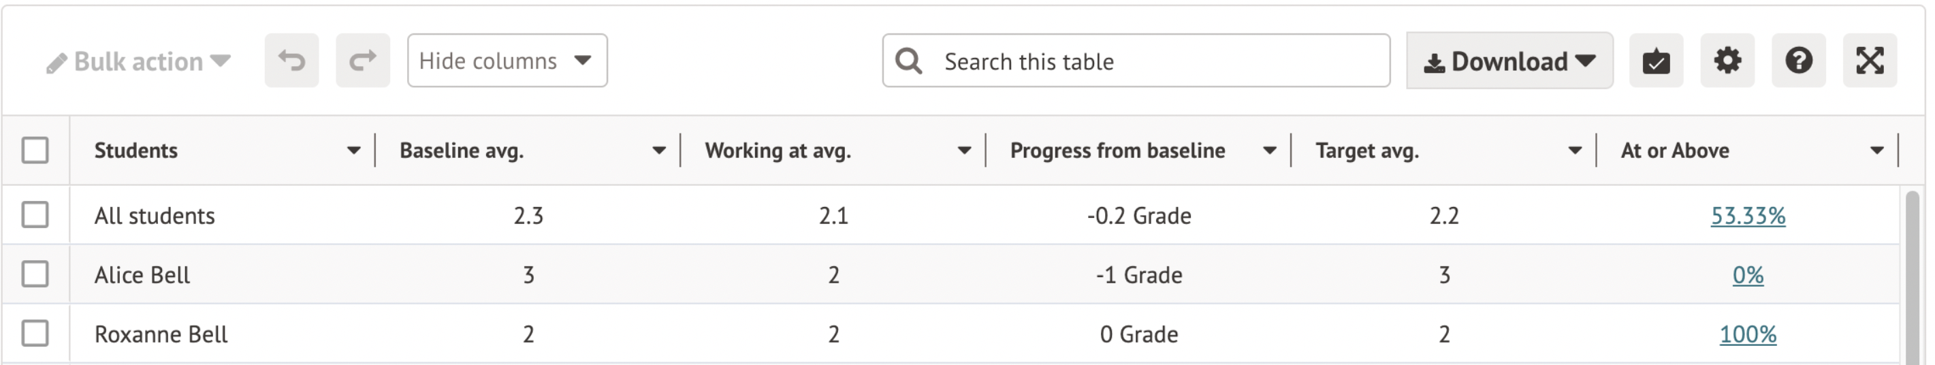Viewport: 1935px width, 365px height.
Task: Click the undo arrow button
Action: (291, 61)
